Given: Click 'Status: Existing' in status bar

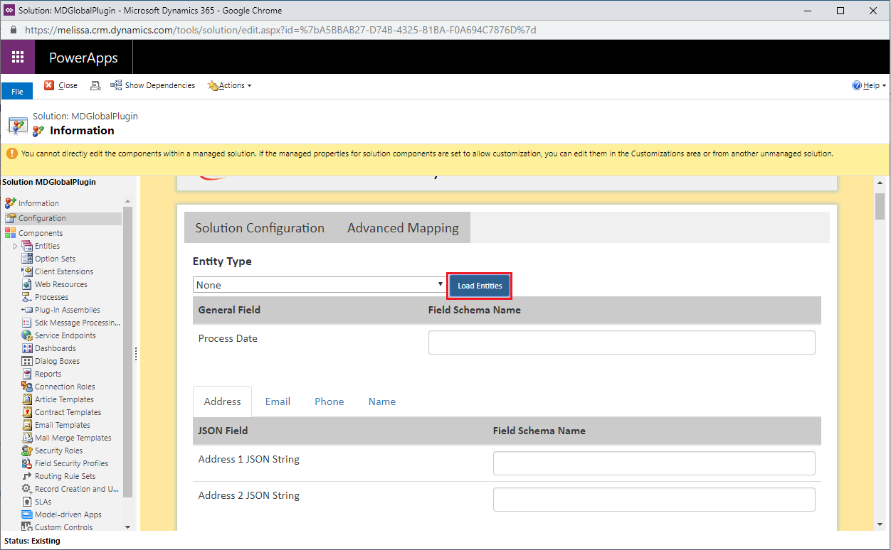Looking at the screenshot, I should tap(32, 541).
